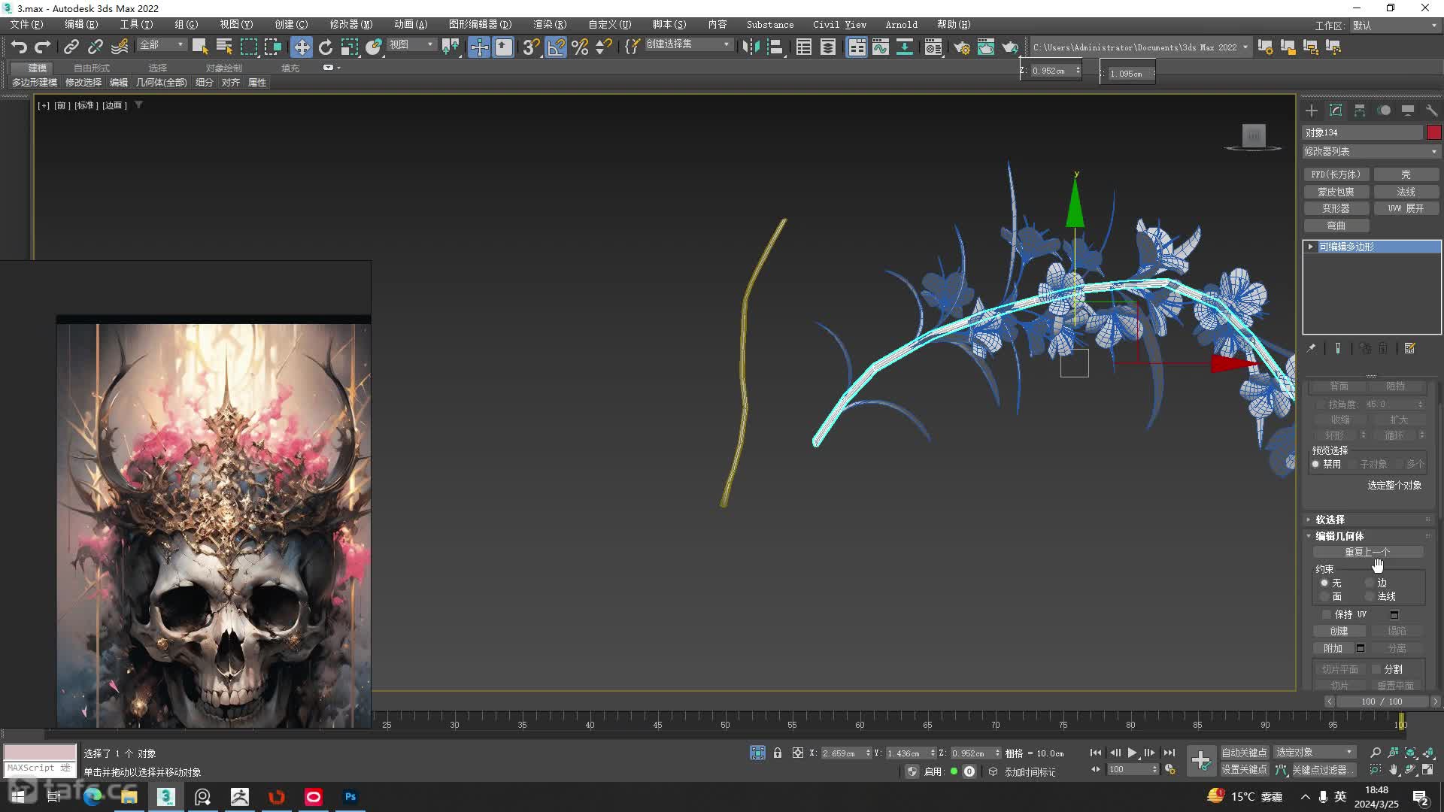Click the Unlink Selection icon
1444x812 pixels.
(95, 47)
